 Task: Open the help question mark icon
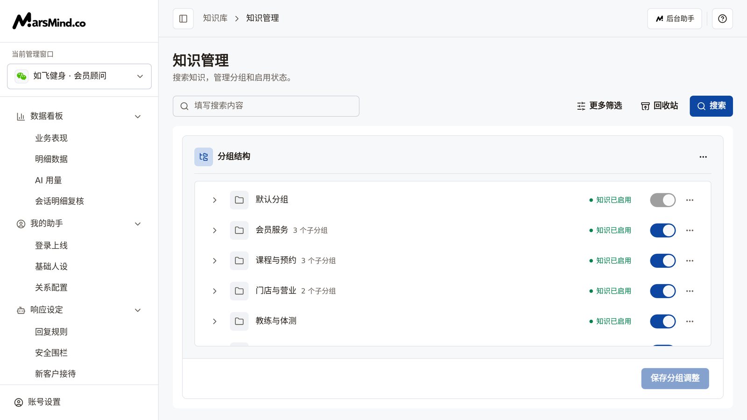(x=722, y=19)
